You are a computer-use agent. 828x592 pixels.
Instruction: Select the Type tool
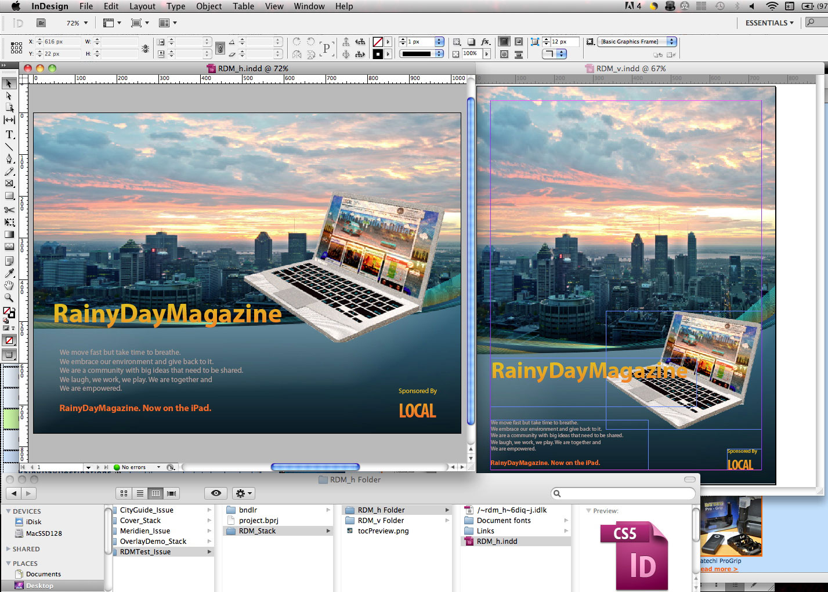(x=9, y=135)
